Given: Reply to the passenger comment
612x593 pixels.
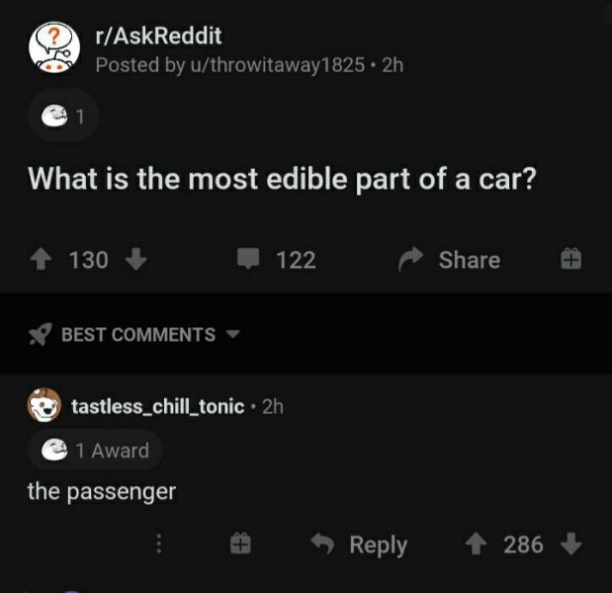Looking at the screenshot, I should pyautogui.click(x=360, y=545).
